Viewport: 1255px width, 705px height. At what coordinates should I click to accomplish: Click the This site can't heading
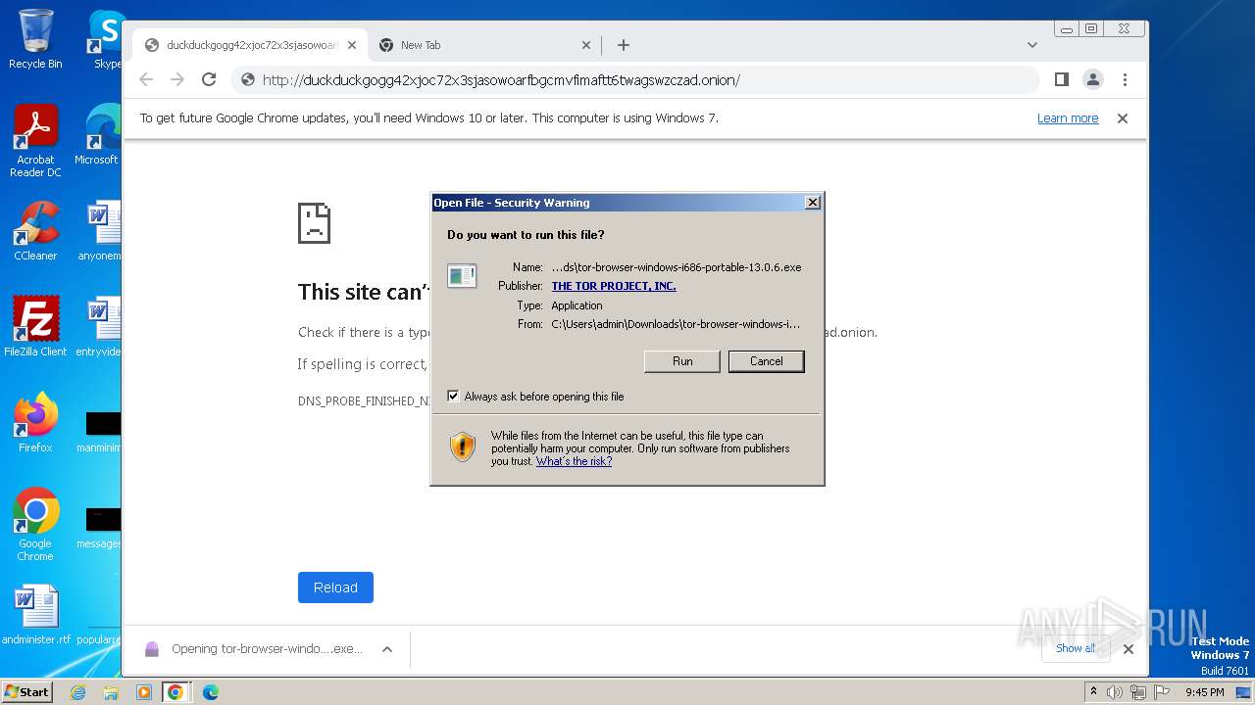[364, 292]
